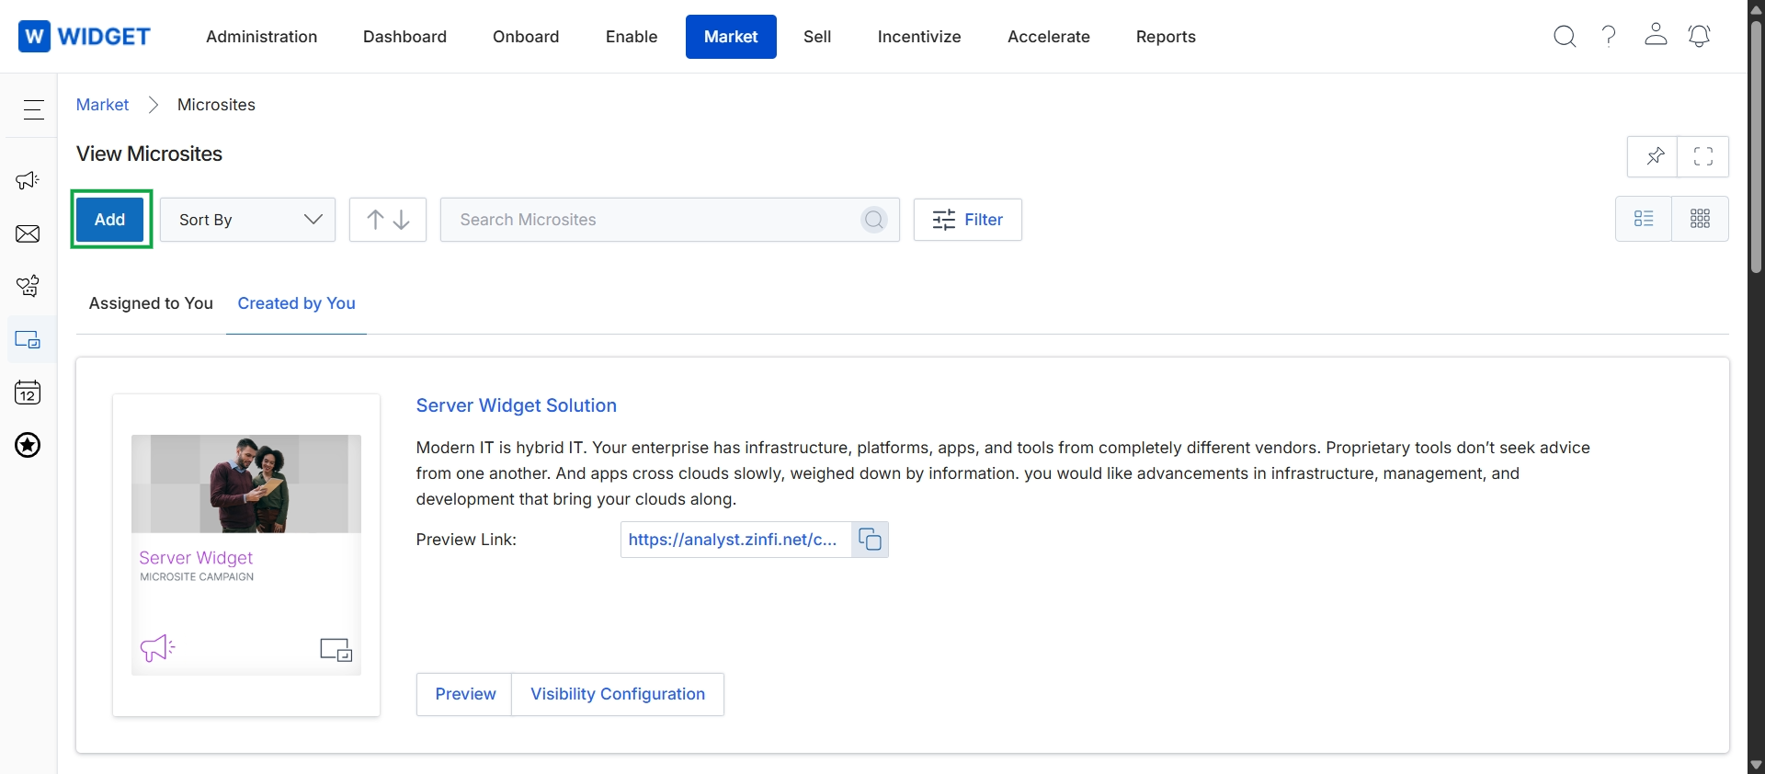The height and width of the screenshot is (774, 1765).
Task: Open the email envelope sidebar icon
Action: click(x=28, y=234)
